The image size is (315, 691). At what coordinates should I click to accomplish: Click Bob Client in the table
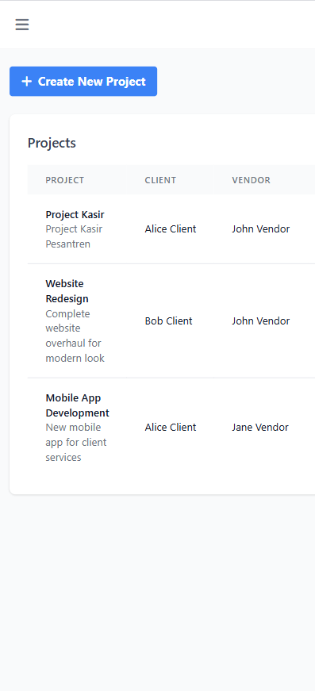[168, 321]
